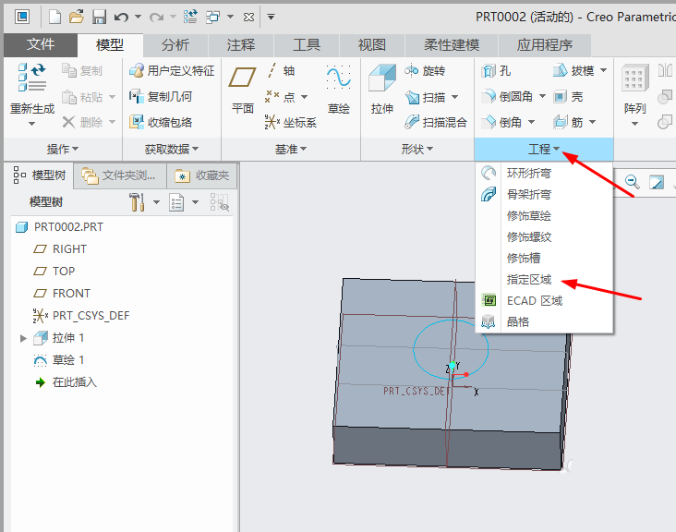Open model tree settings hammer icon

[x=137, y=201]
